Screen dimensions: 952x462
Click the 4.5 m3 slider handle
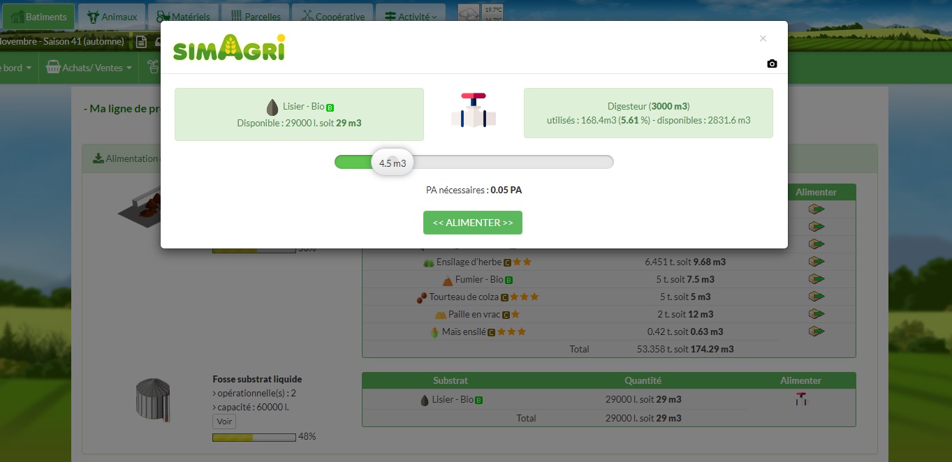pos(392,163)
